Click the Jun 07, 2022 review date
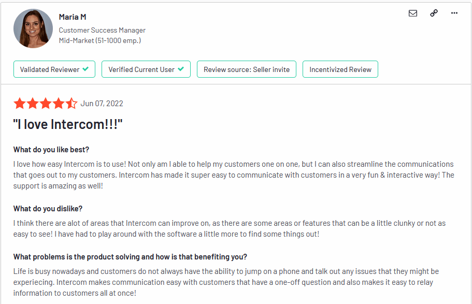Viewport: 472px width, 304px height. click(x=102, y=104)
